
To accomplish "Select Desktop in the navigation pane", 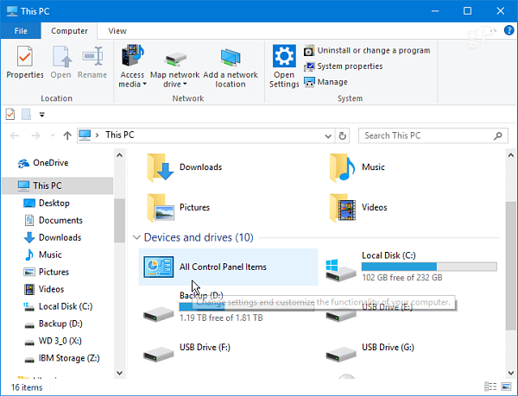I will pos(47,204).
